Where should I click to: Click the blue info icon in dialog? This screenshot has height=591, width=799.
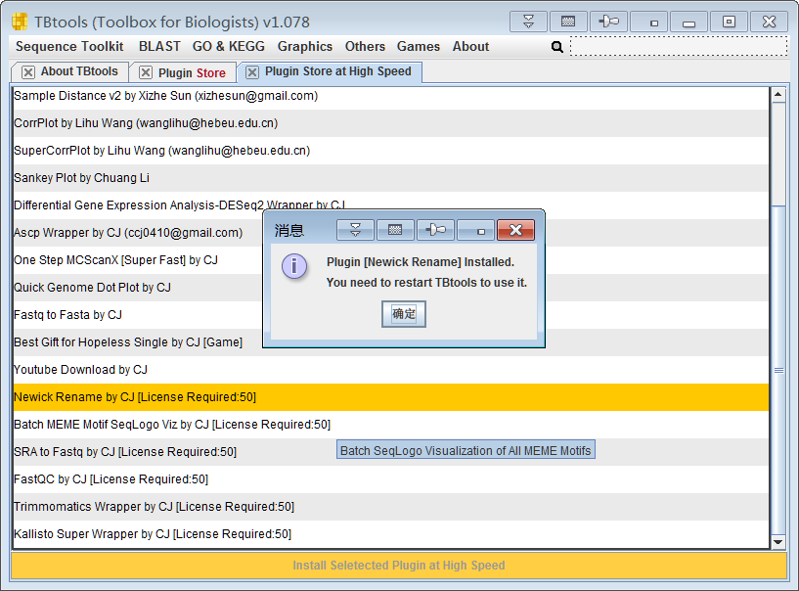point(294,266)
